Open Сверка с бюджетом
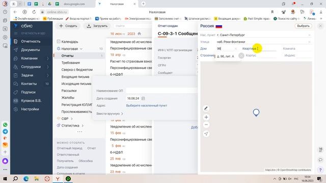This screenshot has width=326, height=183. tap(77, 70)
